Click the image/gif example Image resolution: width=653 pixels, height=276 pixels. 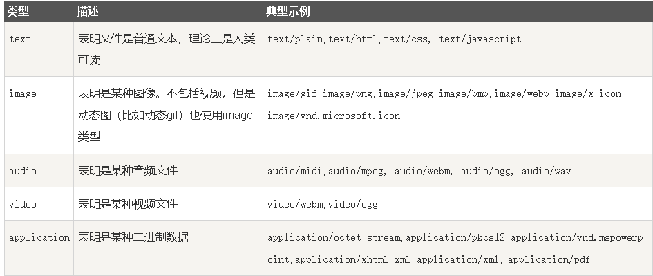click(292, 94)
